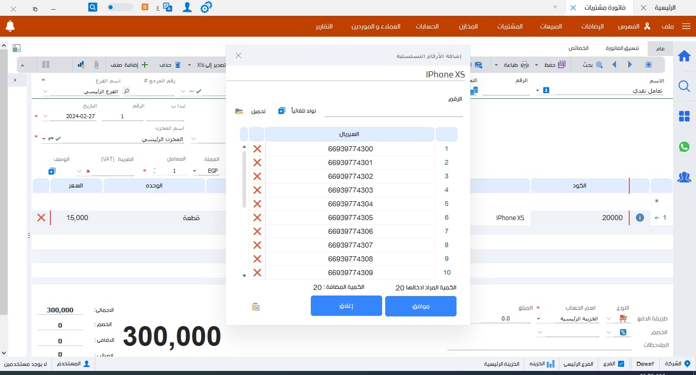
Task: Open the WhatsApp sidebar icon
Action: tap(684, 147)
